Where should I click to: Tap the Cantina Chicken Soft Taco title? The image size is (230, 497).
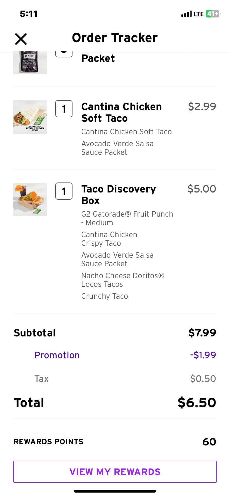coord(121,112)
